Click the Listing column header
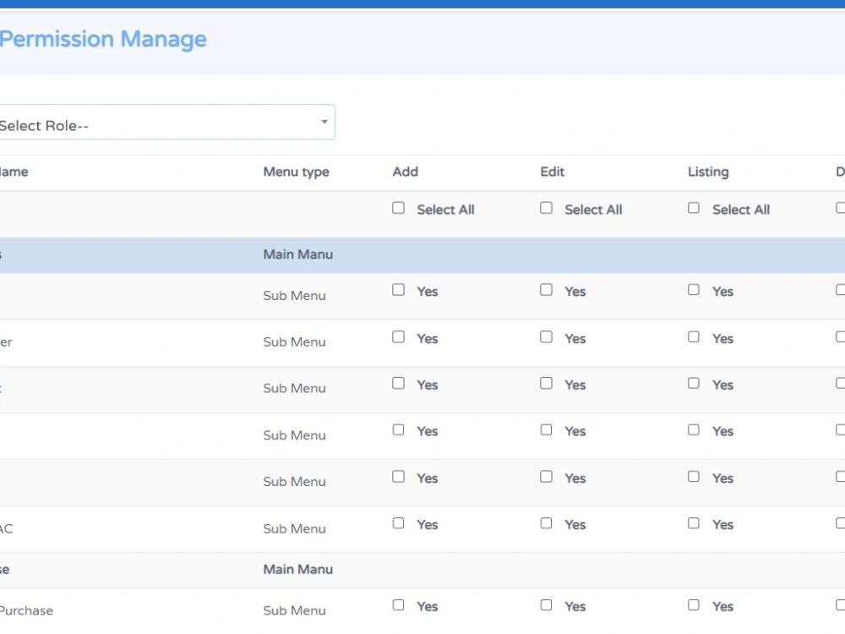845x634 pixels. tap(708, 172)
